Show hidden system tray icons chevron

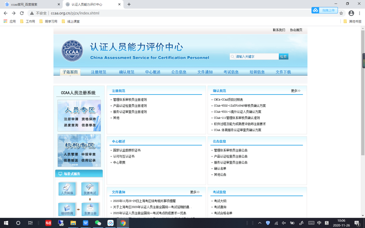click(x=260, y=223)
